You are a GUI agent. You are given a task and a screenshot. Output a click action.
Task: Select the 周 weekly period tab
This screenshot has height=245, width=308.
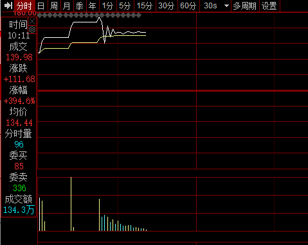tap(54, 6)
